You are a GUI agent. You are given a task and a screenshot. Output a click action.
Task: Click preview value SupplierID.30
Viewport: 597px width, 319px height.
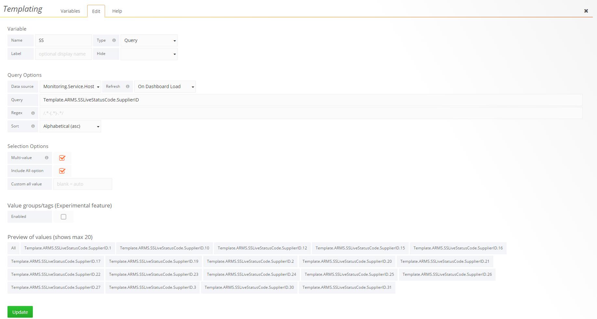(x=249, y=287)
